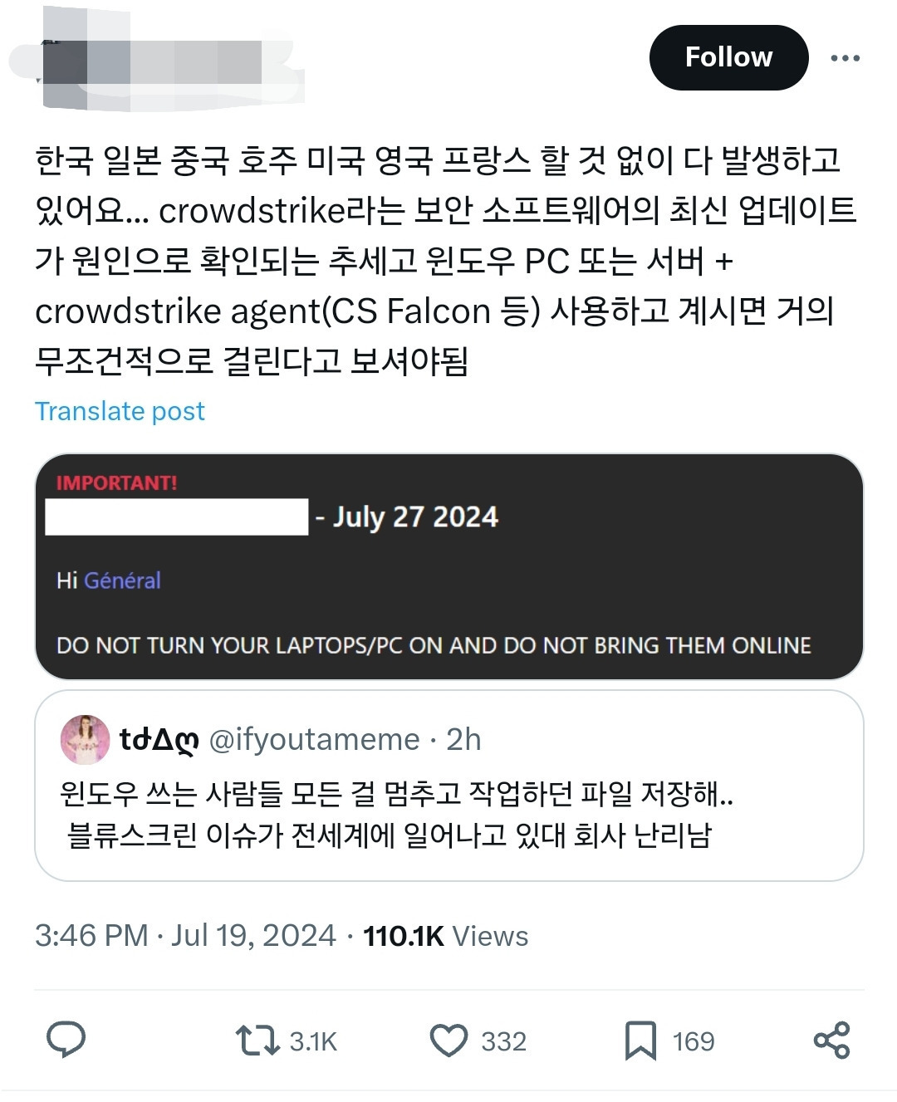
Task: Open share menu for the post
Action: (x=831, y=1041)
